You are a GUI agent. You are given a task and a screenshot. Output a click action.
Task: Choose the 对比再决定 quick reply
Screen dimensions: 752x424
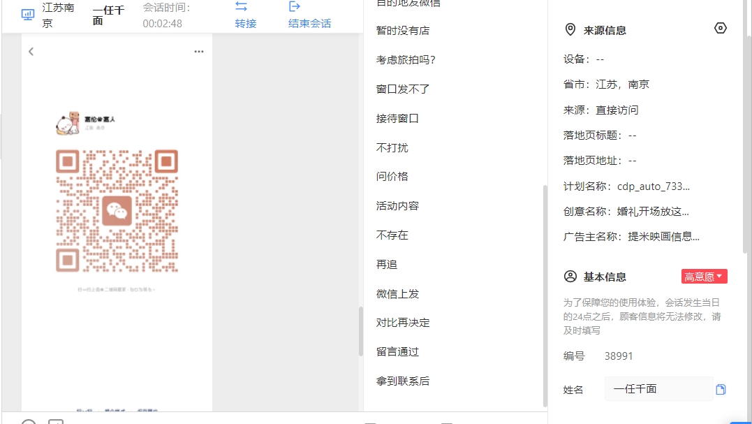pyautogui.click(x=403, y=322)
